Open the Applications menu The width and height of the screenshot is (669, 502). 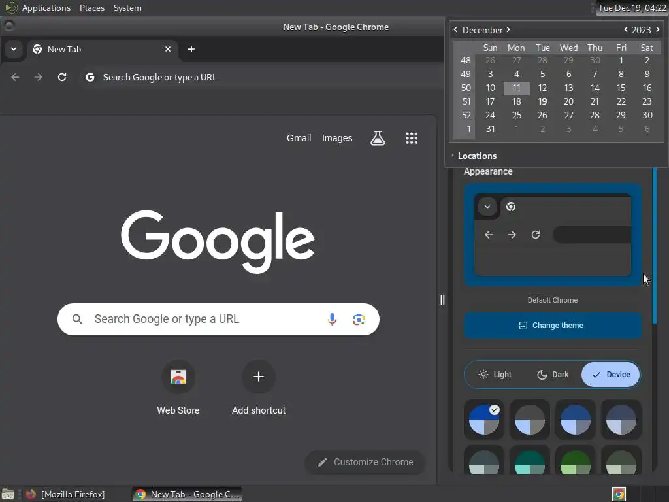[46, 8]
